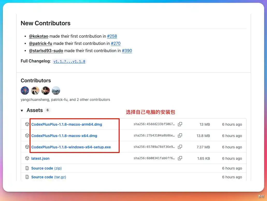This screenshot has width=267, height=201.
Task: Click archive icon beside Source code (tar.gz)
Action: coord(27,177)
